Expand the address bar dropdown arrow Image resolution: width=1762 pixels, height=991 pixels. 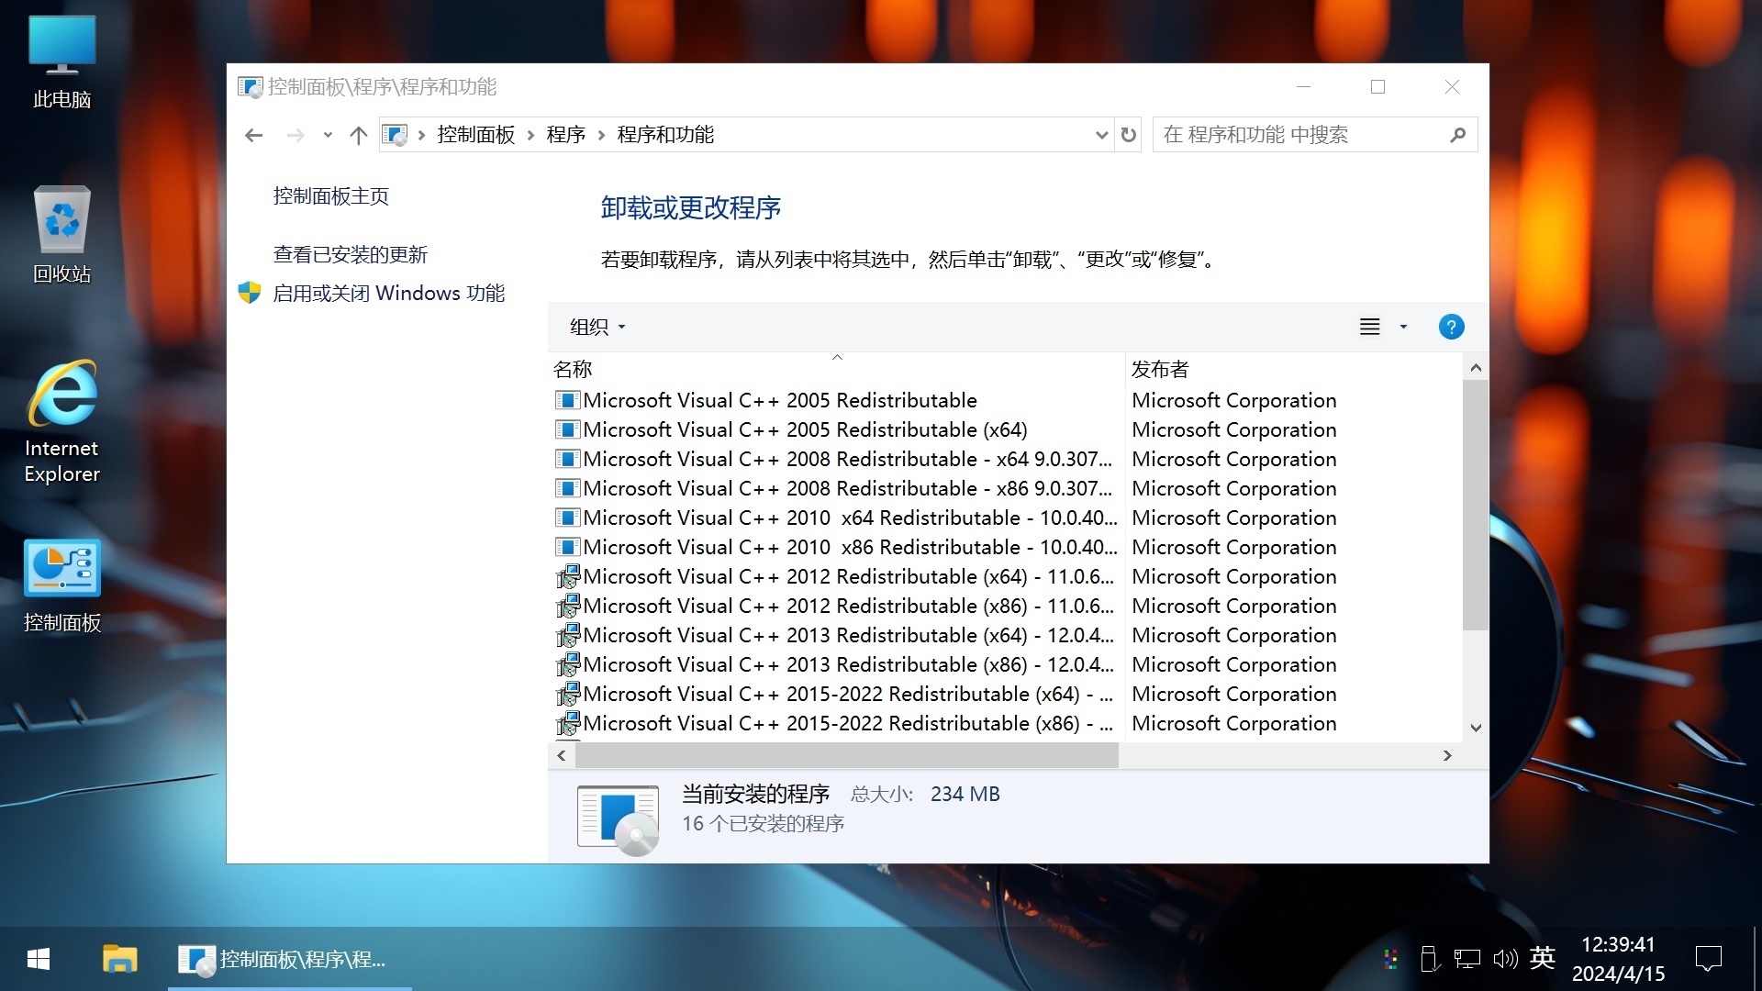[x=1100, y=134]
